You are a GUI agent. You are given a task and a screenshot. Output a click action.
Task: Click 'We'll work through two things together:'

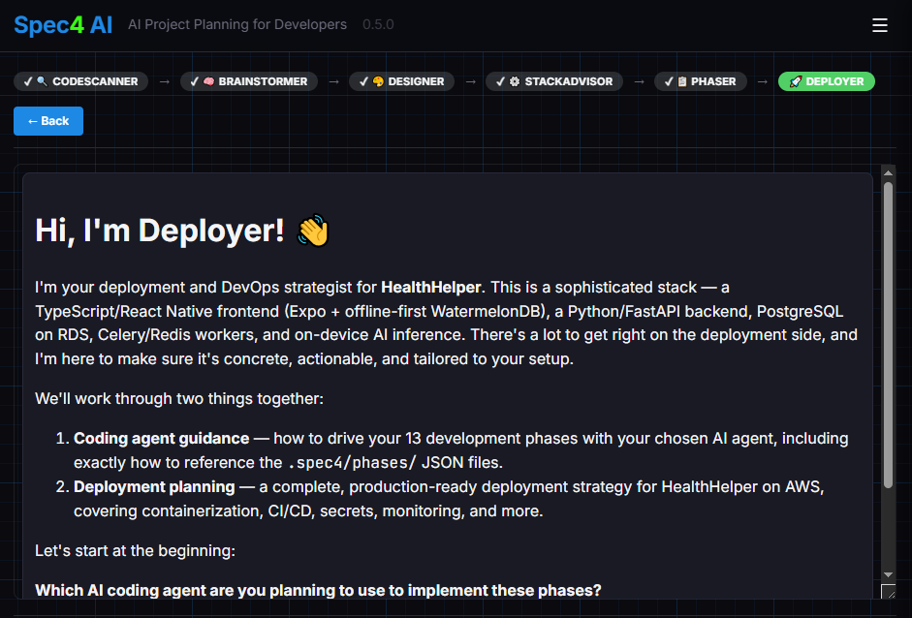click(179, 399)
